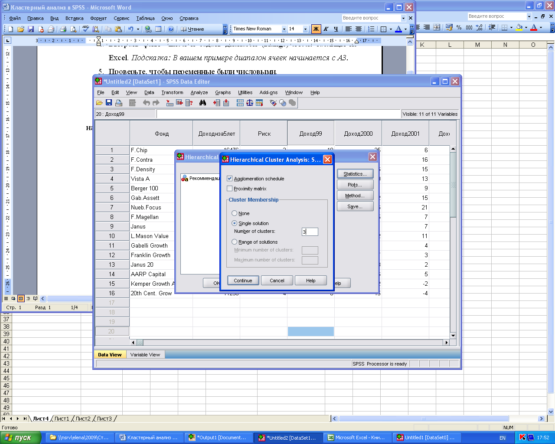Open Word's Формат menu
The height and width of the screenshot is (444, 555).
[x=98, y=18]
